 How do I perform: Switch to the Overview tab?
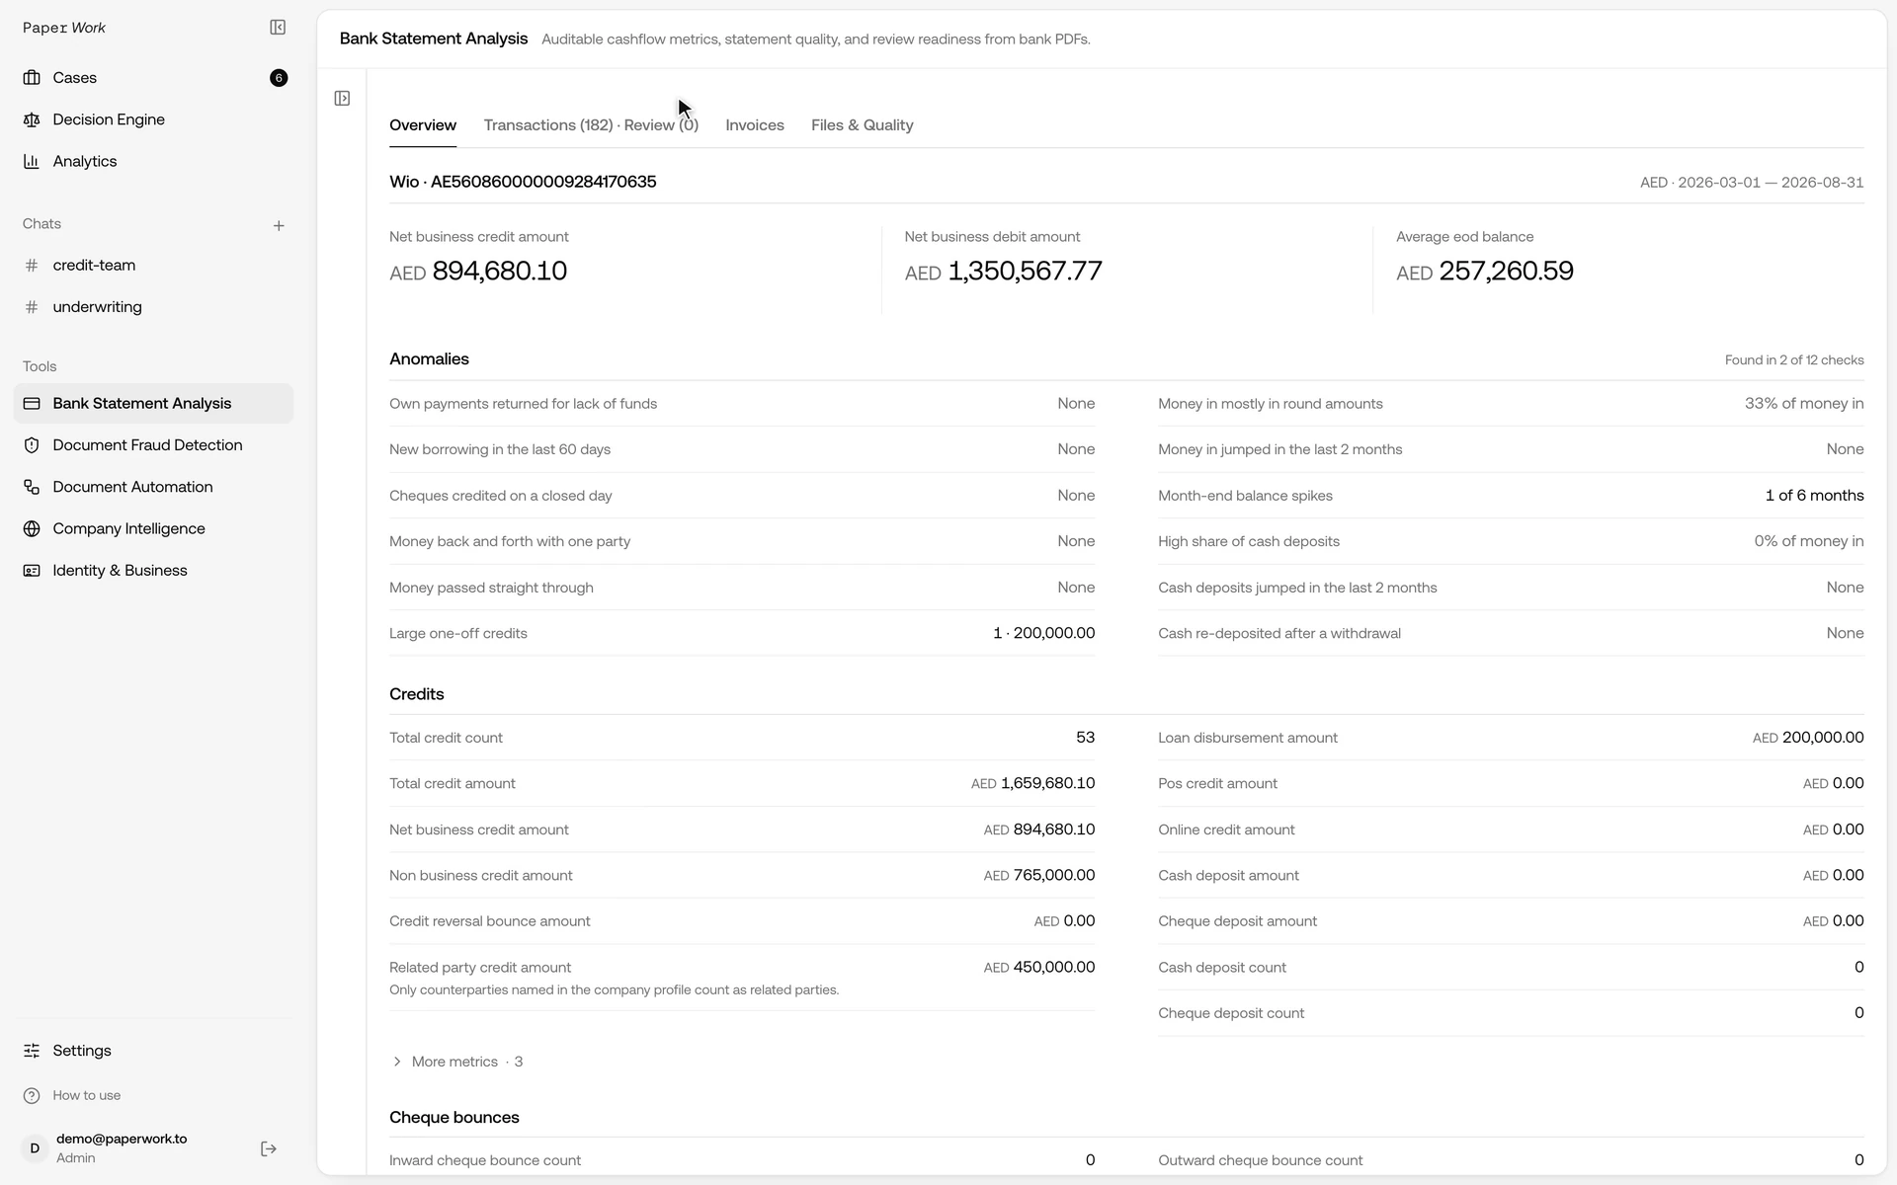tap(423, 125)
